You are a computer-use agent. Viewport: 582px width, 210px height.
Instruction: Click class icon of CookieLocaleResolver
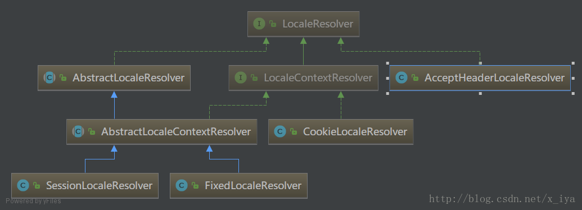coord(280,131)
